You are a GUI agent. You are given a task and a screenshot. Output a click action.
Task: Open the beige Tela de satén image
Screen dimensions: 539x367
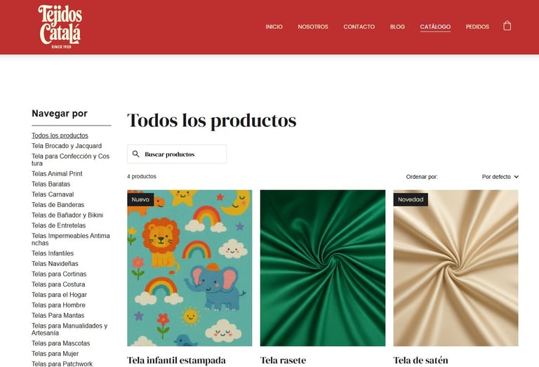point(455,268)
